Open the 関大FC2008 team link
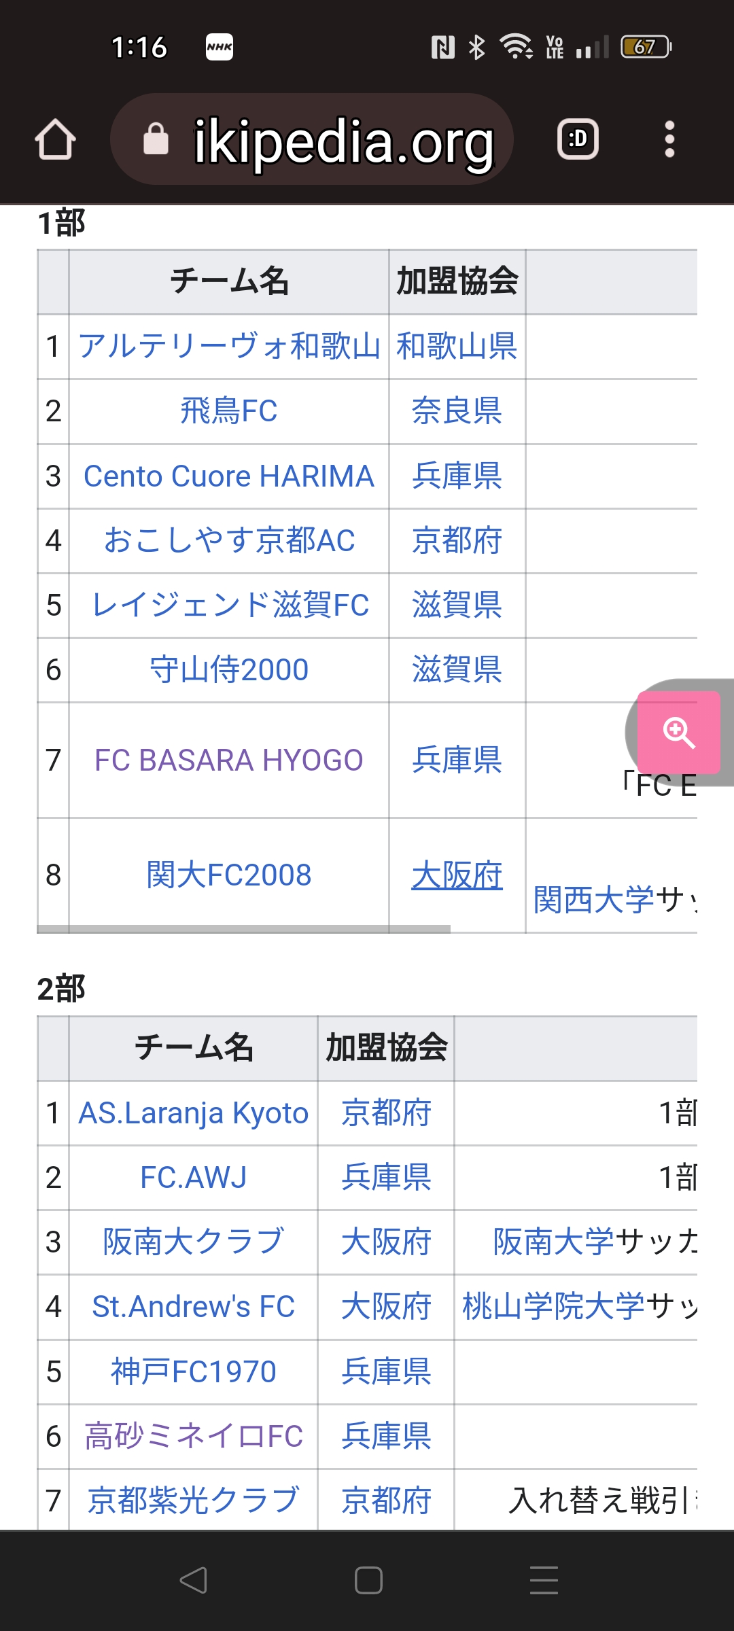 229,875
